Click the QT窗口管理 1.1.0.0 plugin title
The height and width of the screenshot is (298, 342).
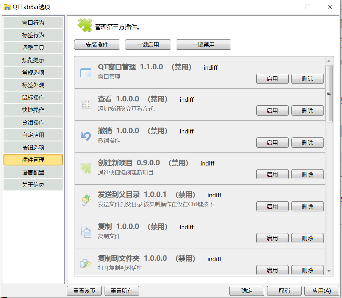130,67
